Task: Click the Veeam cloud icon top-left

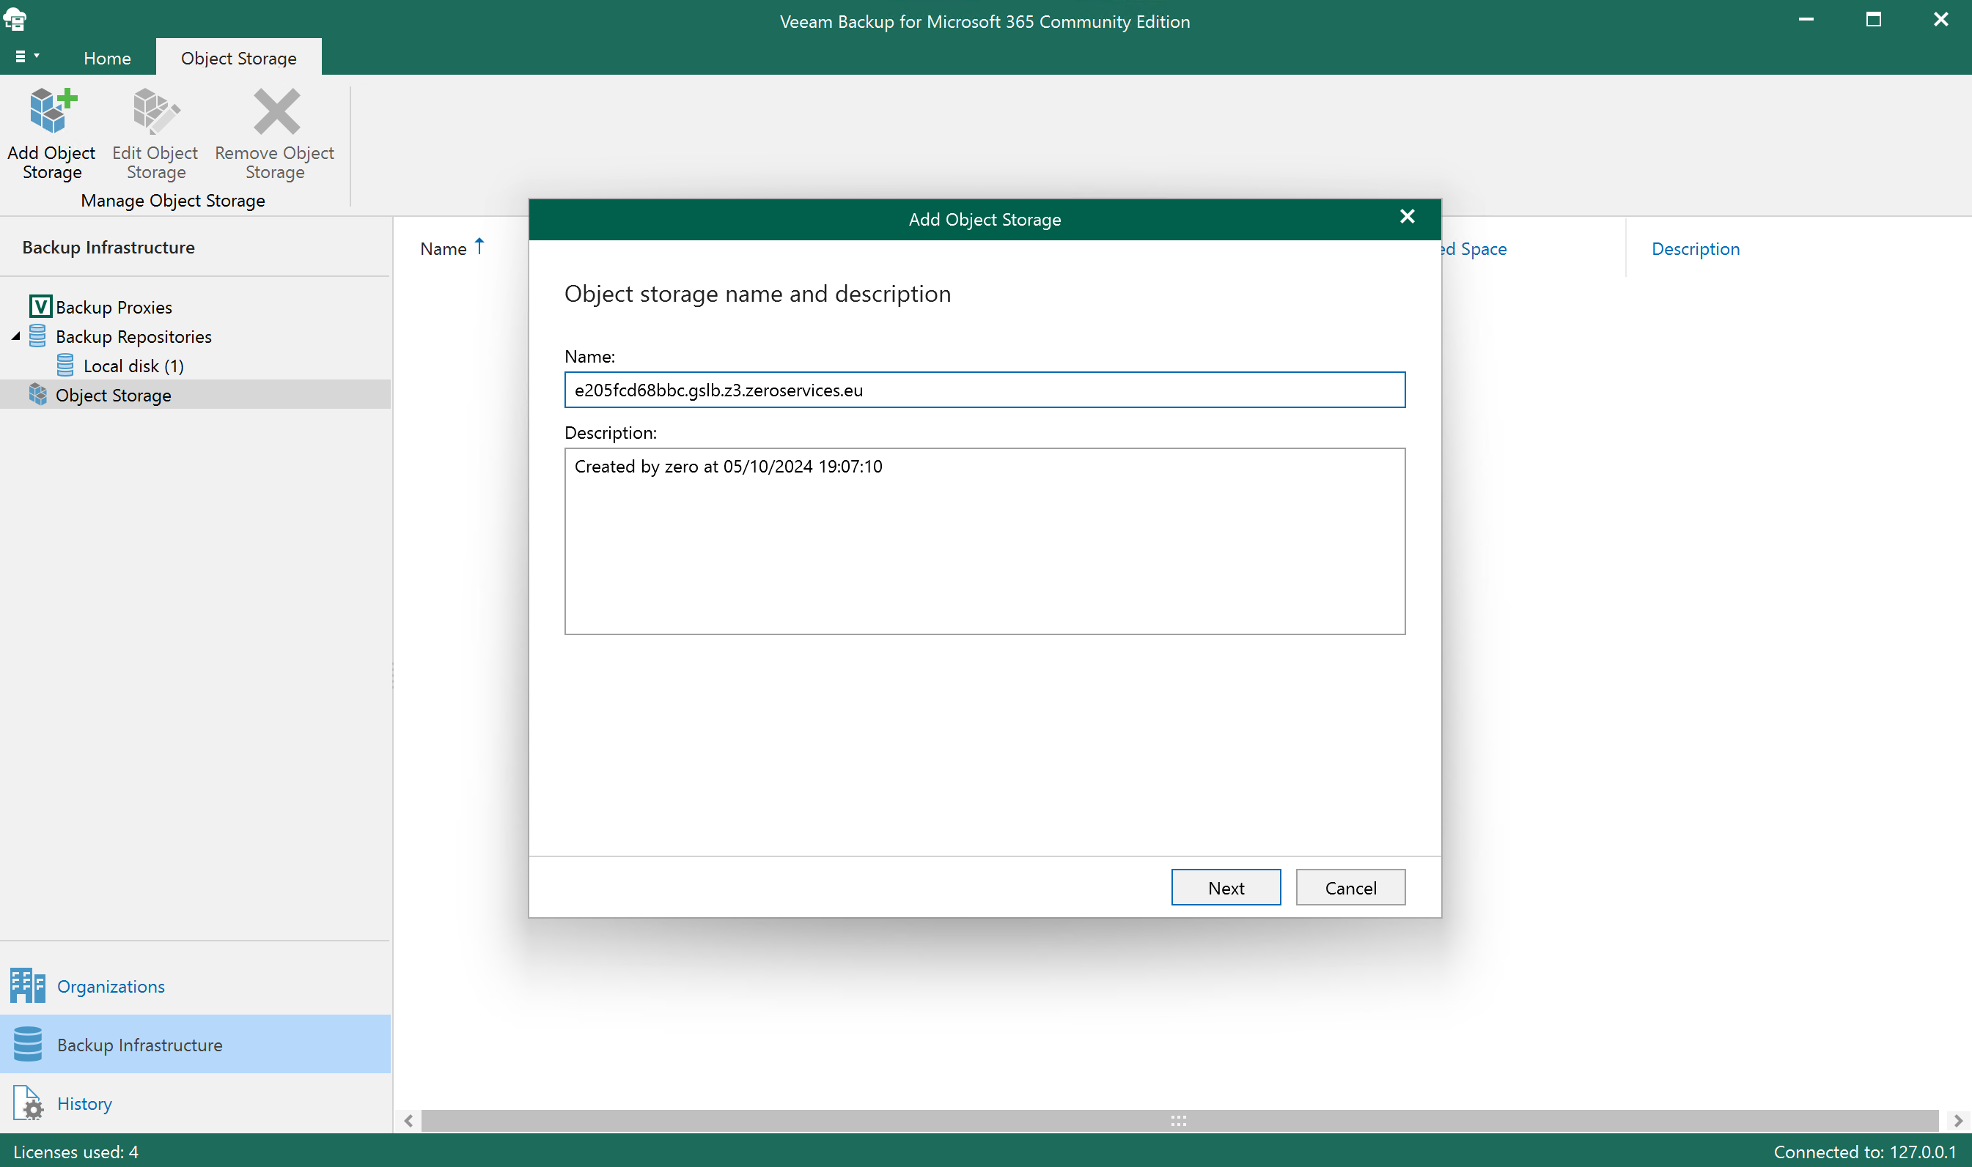Action: pos(15,20)
